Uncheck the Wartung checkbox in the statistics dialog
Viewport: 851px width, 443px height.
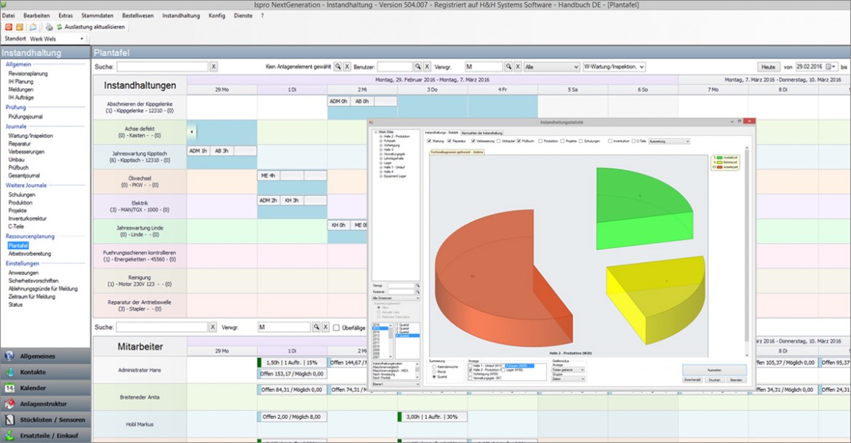click(428, 140)
